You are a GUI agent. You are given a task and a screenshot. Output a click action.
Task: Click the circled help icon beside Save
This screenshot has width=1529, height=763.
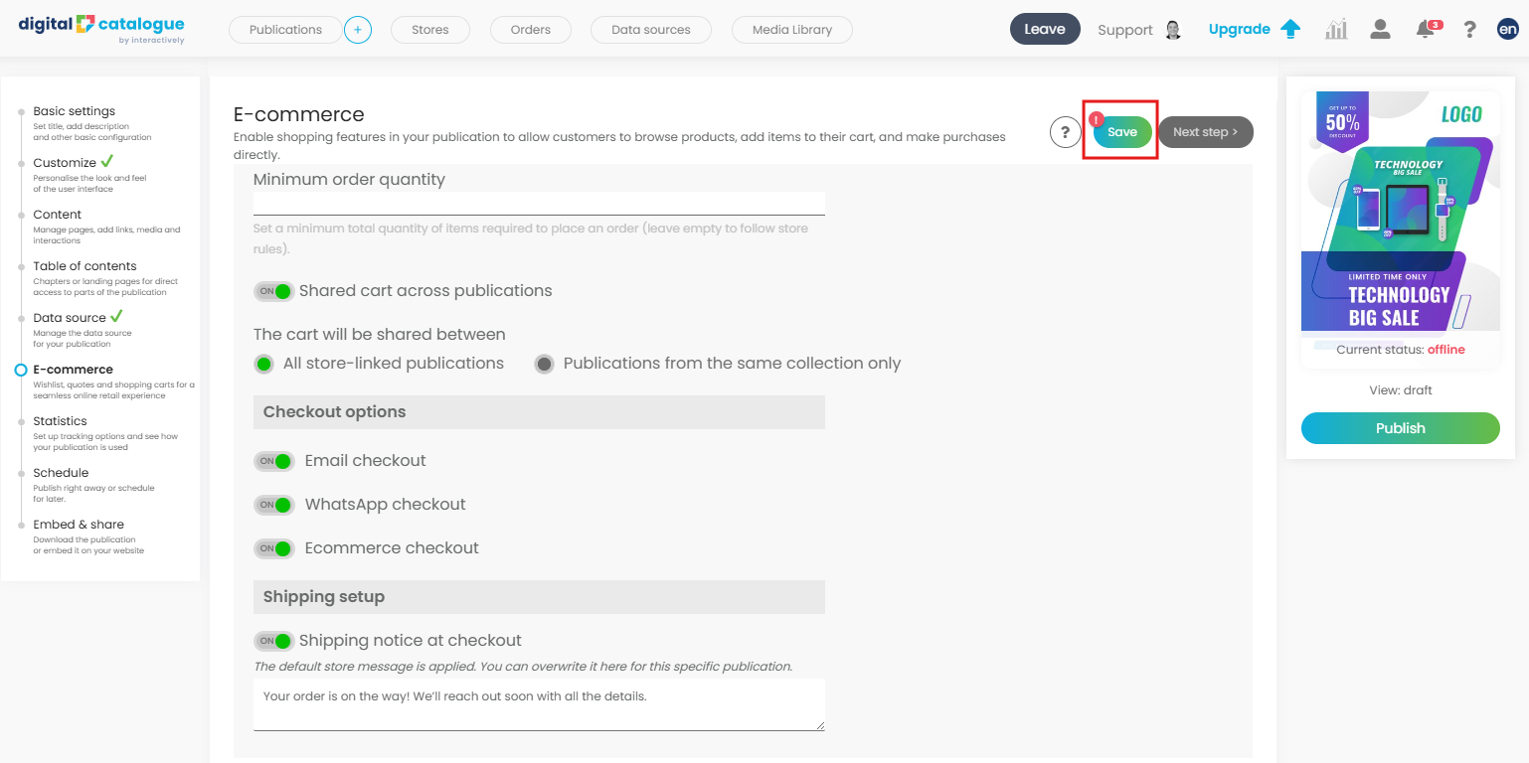(1065, 132)
